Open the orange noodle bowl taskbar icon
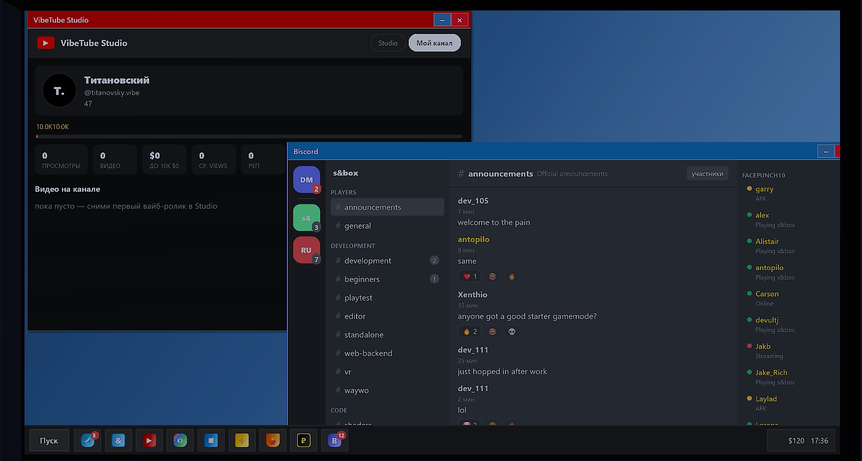The width and height of the screenshot is (862, 461). [273, 440]
